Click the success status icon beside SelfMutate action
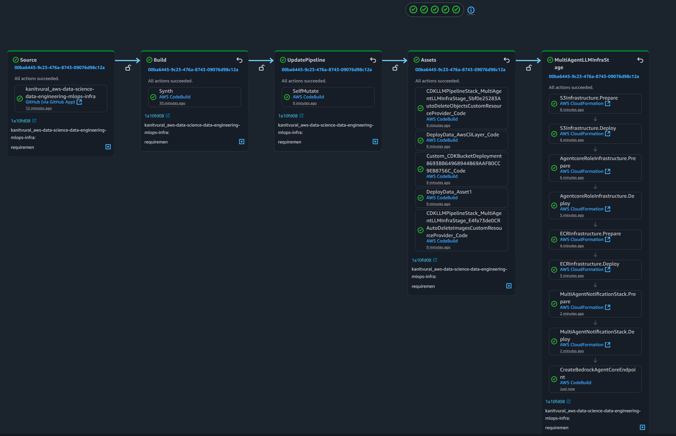 pos(287,97)
